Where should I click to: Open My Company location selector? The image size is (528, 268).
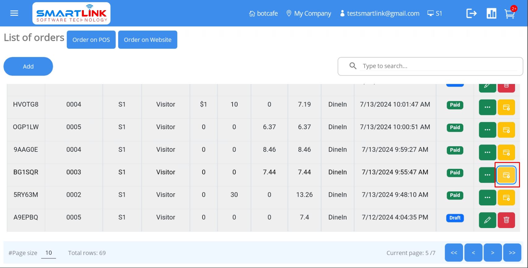pos(309,14)
